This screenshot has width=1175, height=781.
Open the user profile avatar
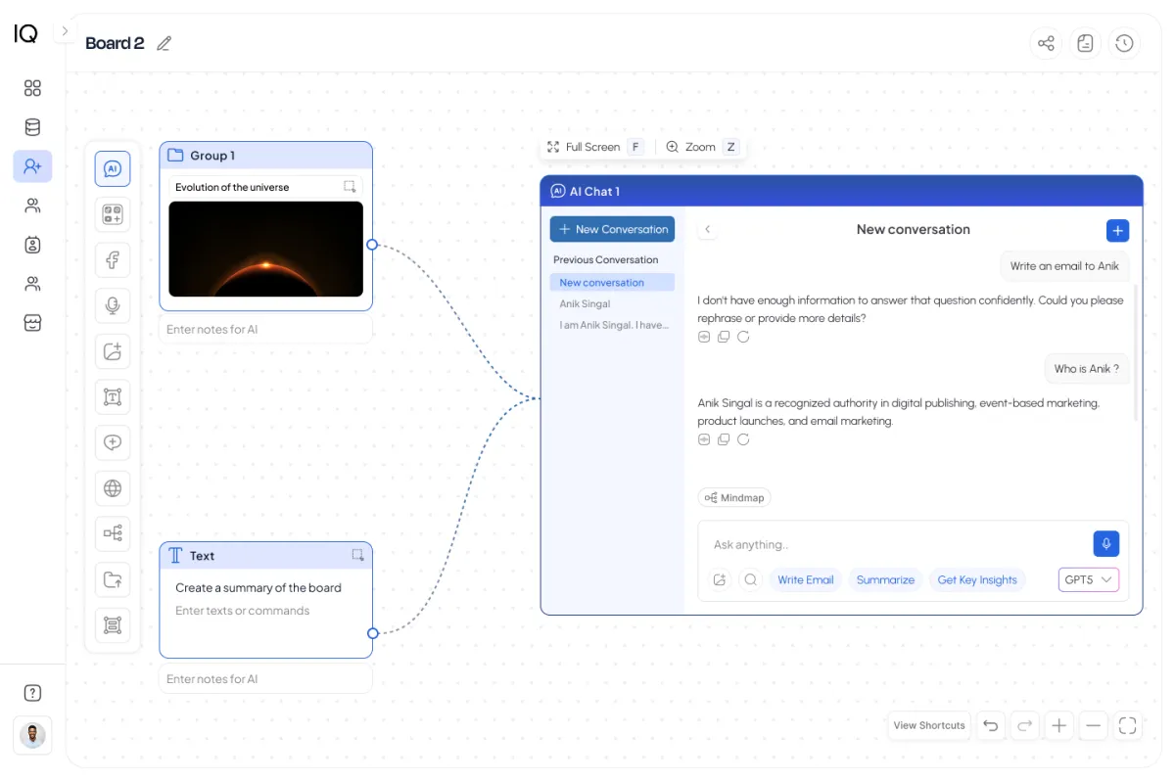(32, 734)
